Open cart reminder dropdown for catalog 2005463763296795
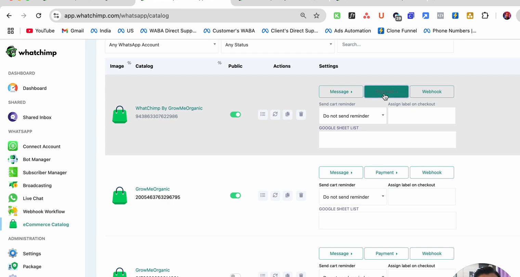520x277 pixels. pyautogui.click(x=353, y=197)
